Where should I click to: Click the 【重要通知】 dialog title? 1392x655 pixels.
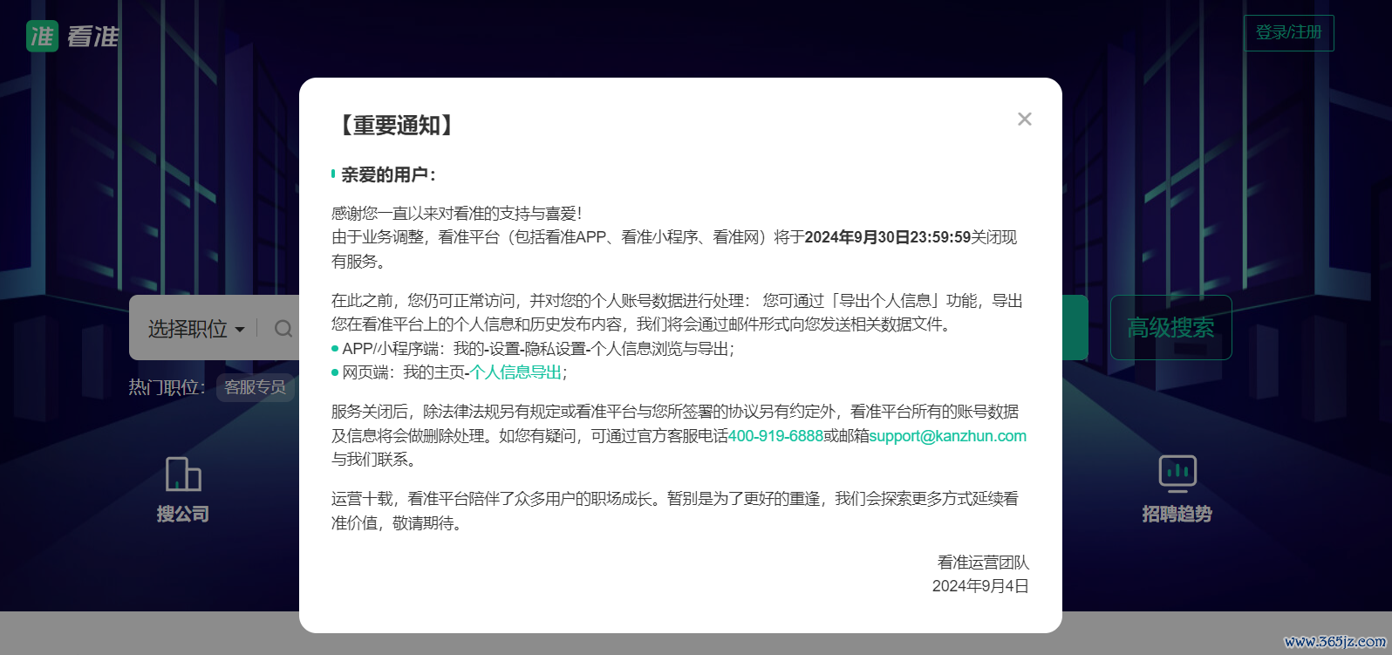pyautogui.click(x=397, y=126)
